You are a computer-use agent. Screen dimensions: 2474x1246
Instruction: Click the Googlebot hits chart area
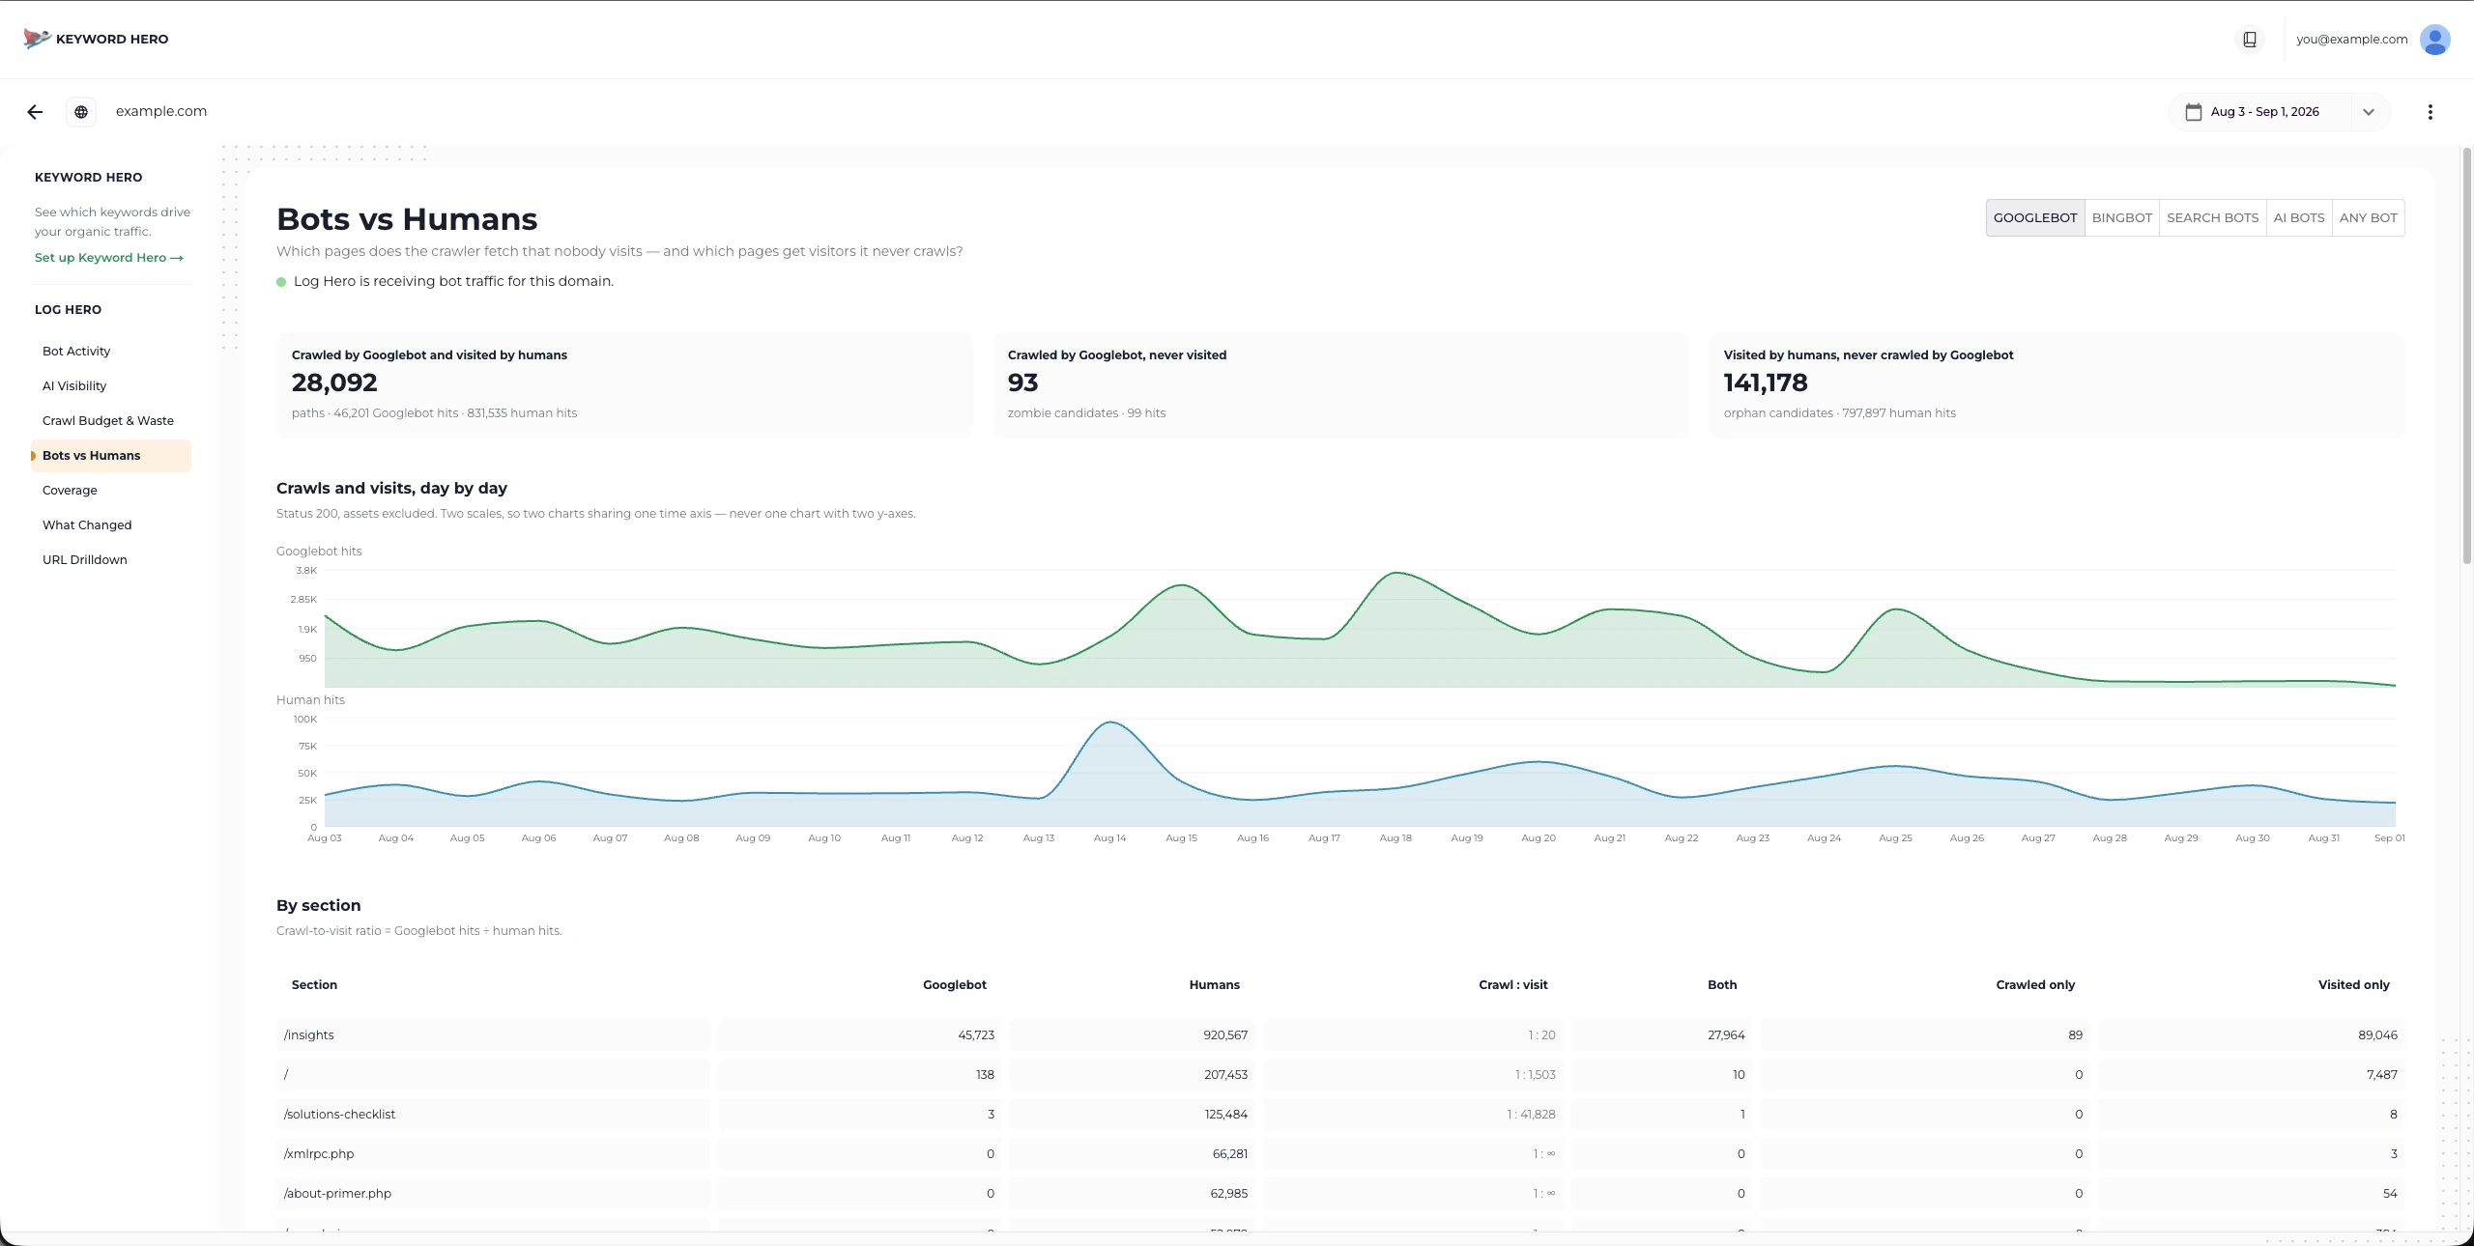tap(1360, 628)
